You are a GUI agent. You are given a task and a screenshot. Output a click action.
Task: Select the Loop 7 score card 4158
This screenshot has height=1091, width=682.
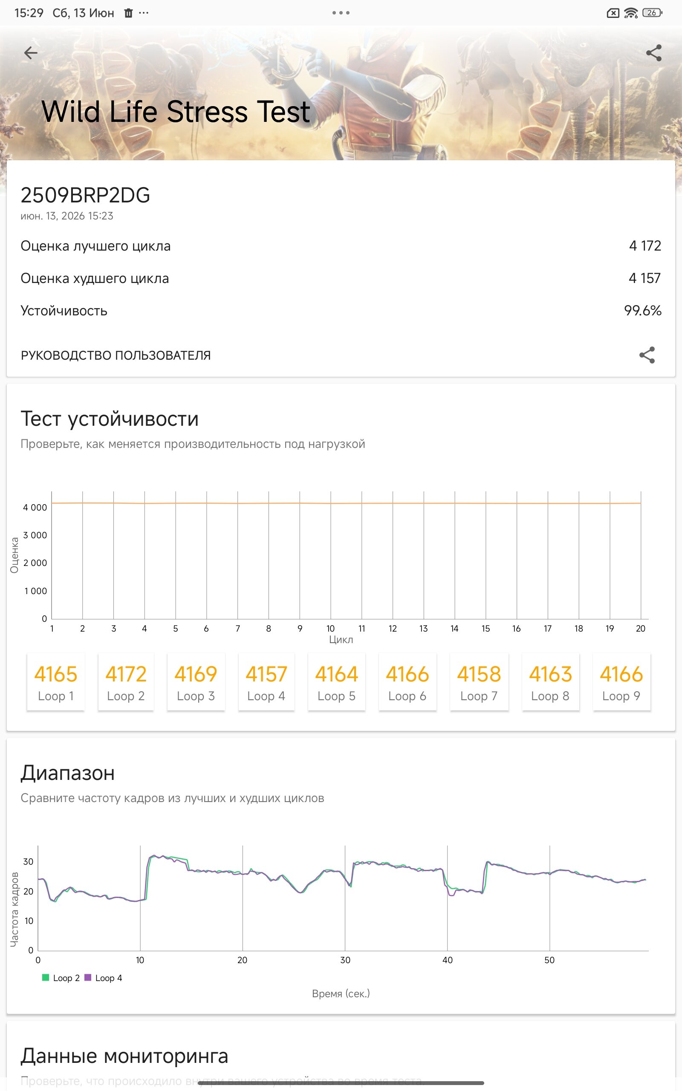(479, 681)
